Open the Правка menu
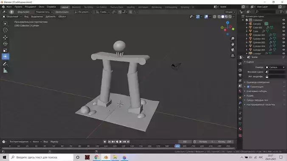The height and width of the screenshot is (161, 287). [18, 7]
